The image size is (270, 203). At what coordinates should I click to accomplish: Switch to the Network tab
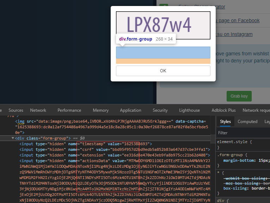(38, 110)
